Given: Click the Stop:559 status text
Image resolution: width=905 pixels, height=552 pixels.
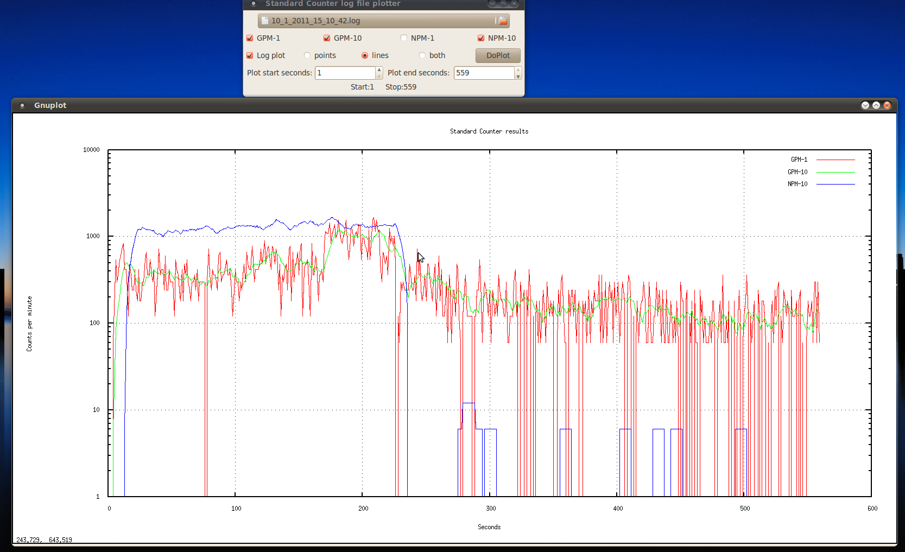Looking at the screenshot, I should (401, 87).
